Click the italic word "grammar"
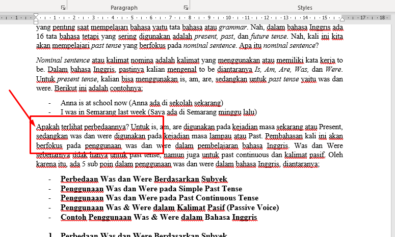 (233, 27)
